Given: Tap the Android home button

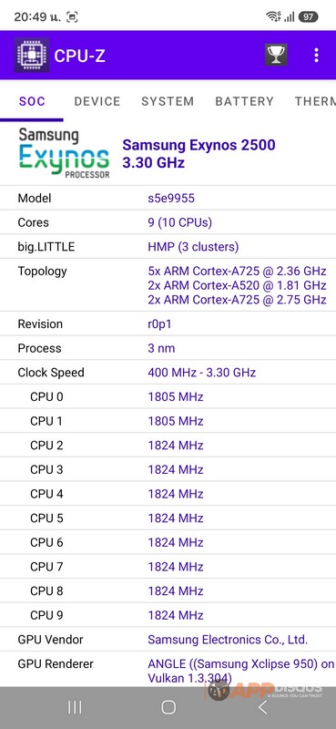Looking at the screenshot, I should (168, 707).
